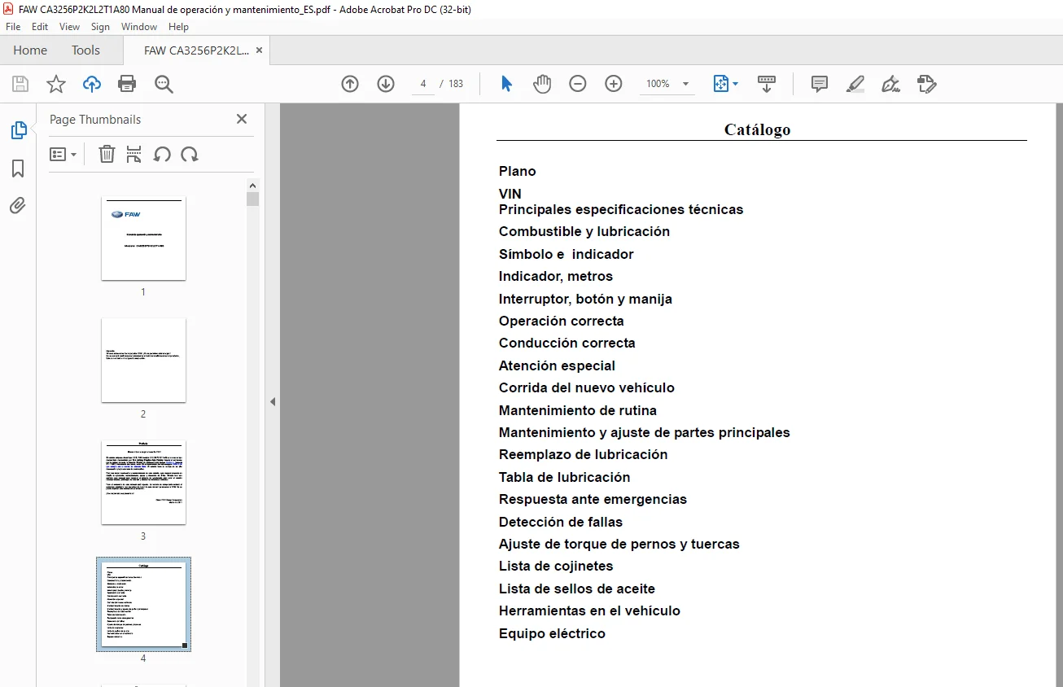
Task: Click 'Interruptor, botón y manija' entry
Action: (585, 299)
